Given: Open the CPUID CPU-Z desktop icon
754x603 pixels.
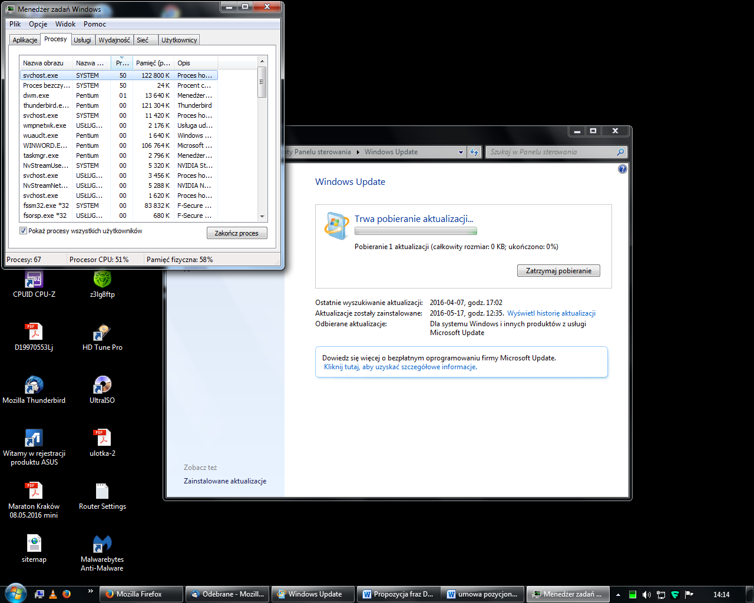Looking at the screenshot, I should [34, 283].
